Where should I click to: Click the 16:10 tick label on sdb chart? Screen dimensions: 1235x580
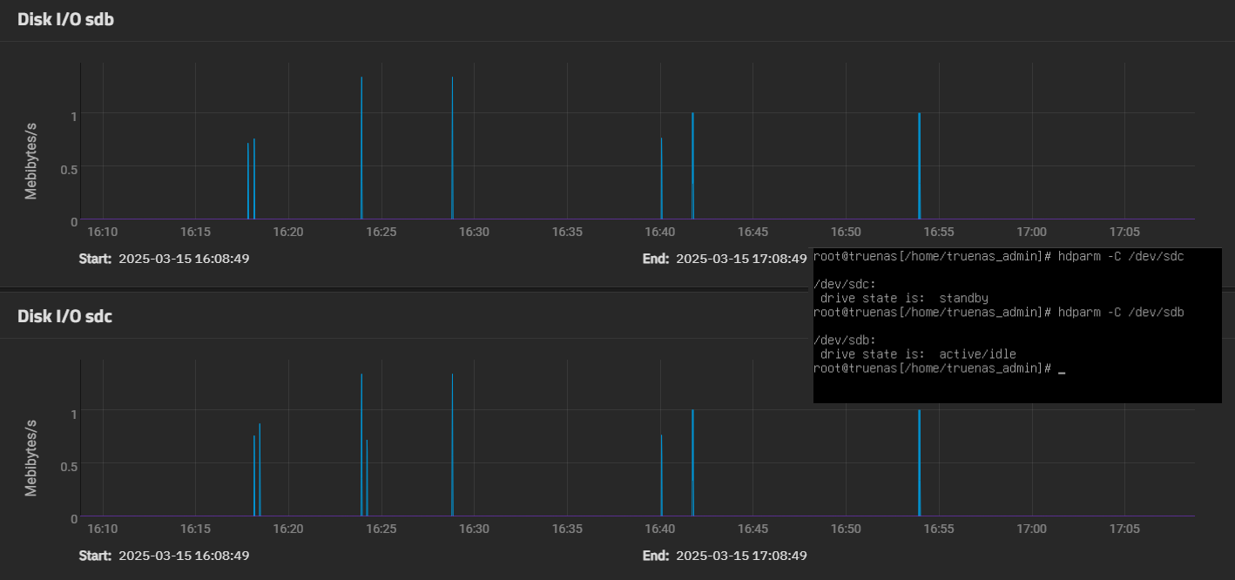[x=102, y=233]
